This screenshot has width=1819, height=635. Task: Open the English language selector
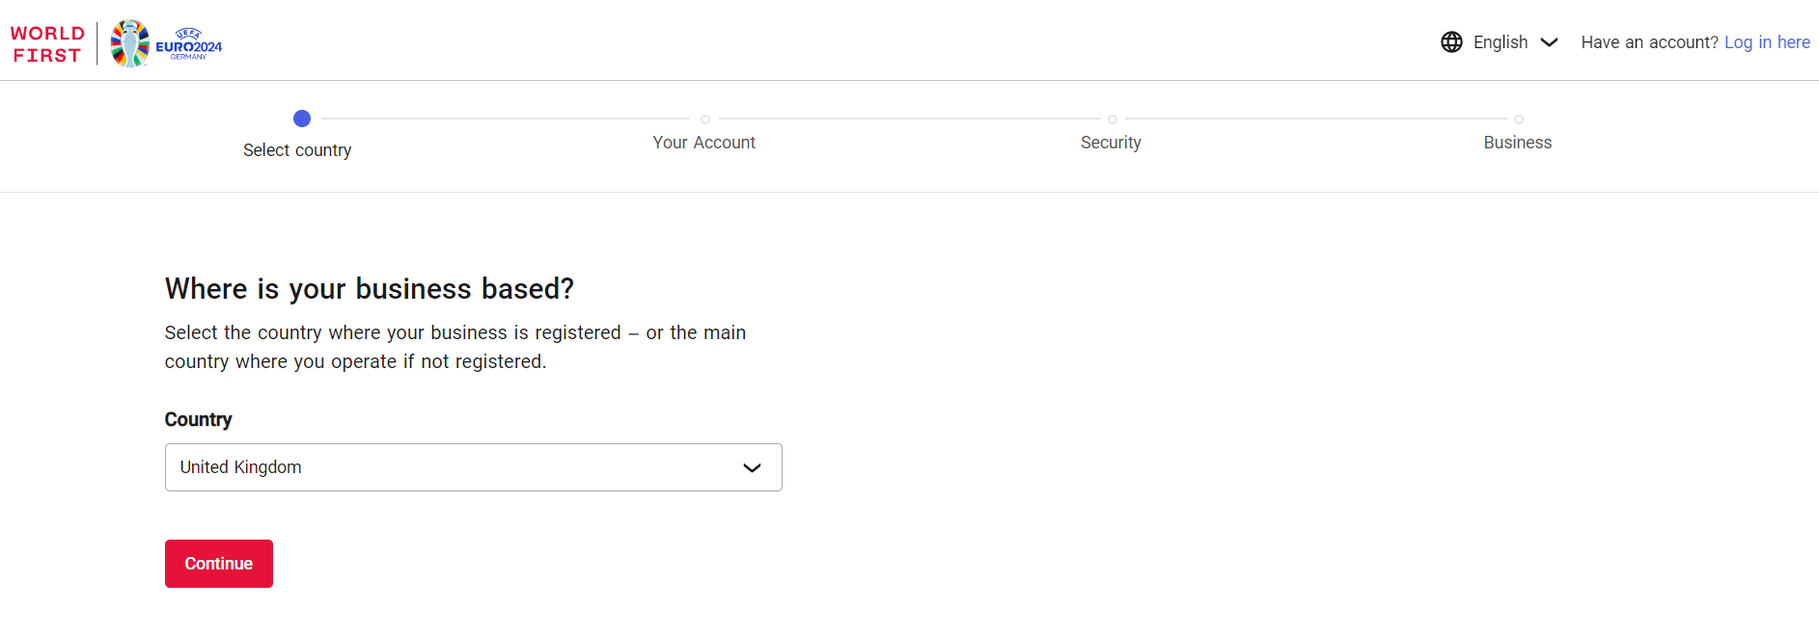[1501, 42]
